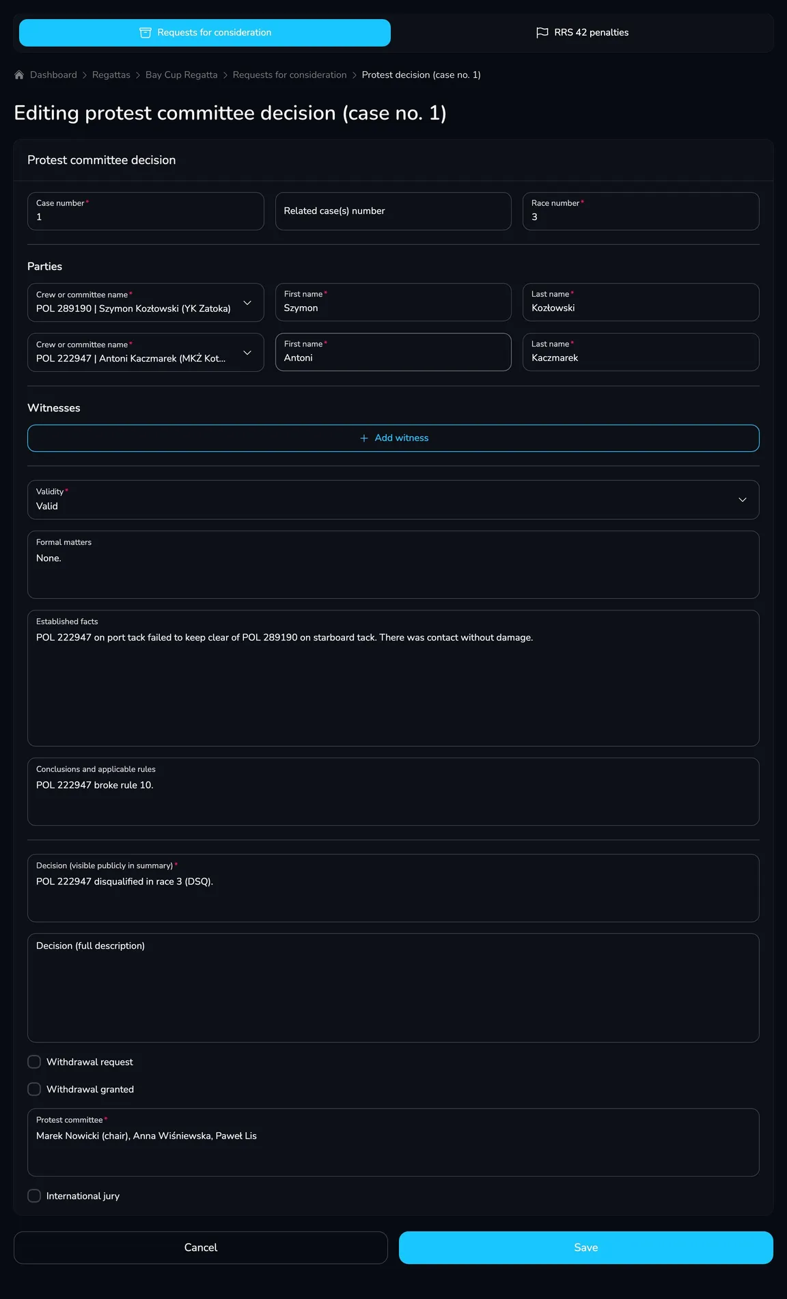Open Regattas breadcrumb link

point(111,75)
